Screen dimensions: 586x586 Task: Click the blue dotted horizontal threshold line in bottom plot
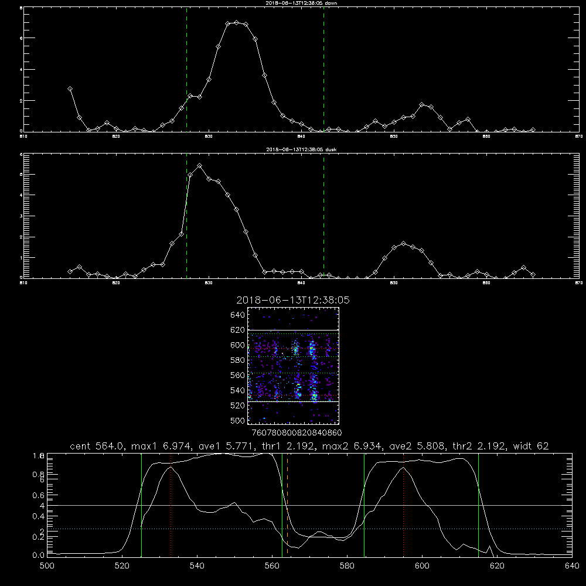point(310,529)
